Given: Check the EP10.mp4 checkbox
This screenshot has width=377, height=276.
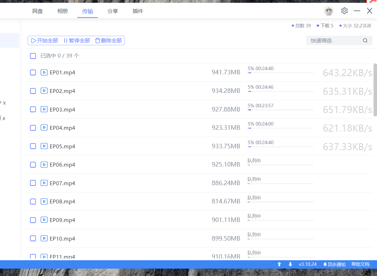Looking at the screenshot, I should pos(33,238).
